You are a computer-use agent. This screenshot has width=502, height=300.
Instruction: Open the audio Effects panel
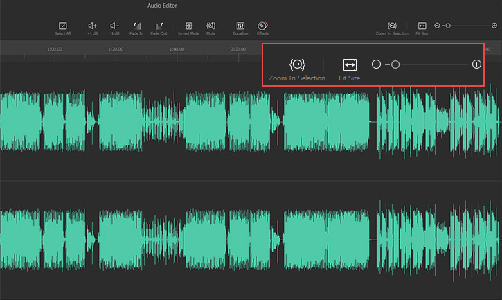(262, 26)
